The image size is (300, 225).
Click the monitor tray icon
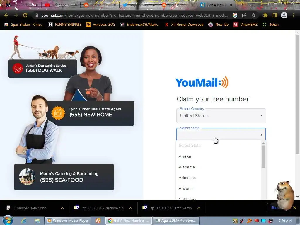(x=263, y=221)
